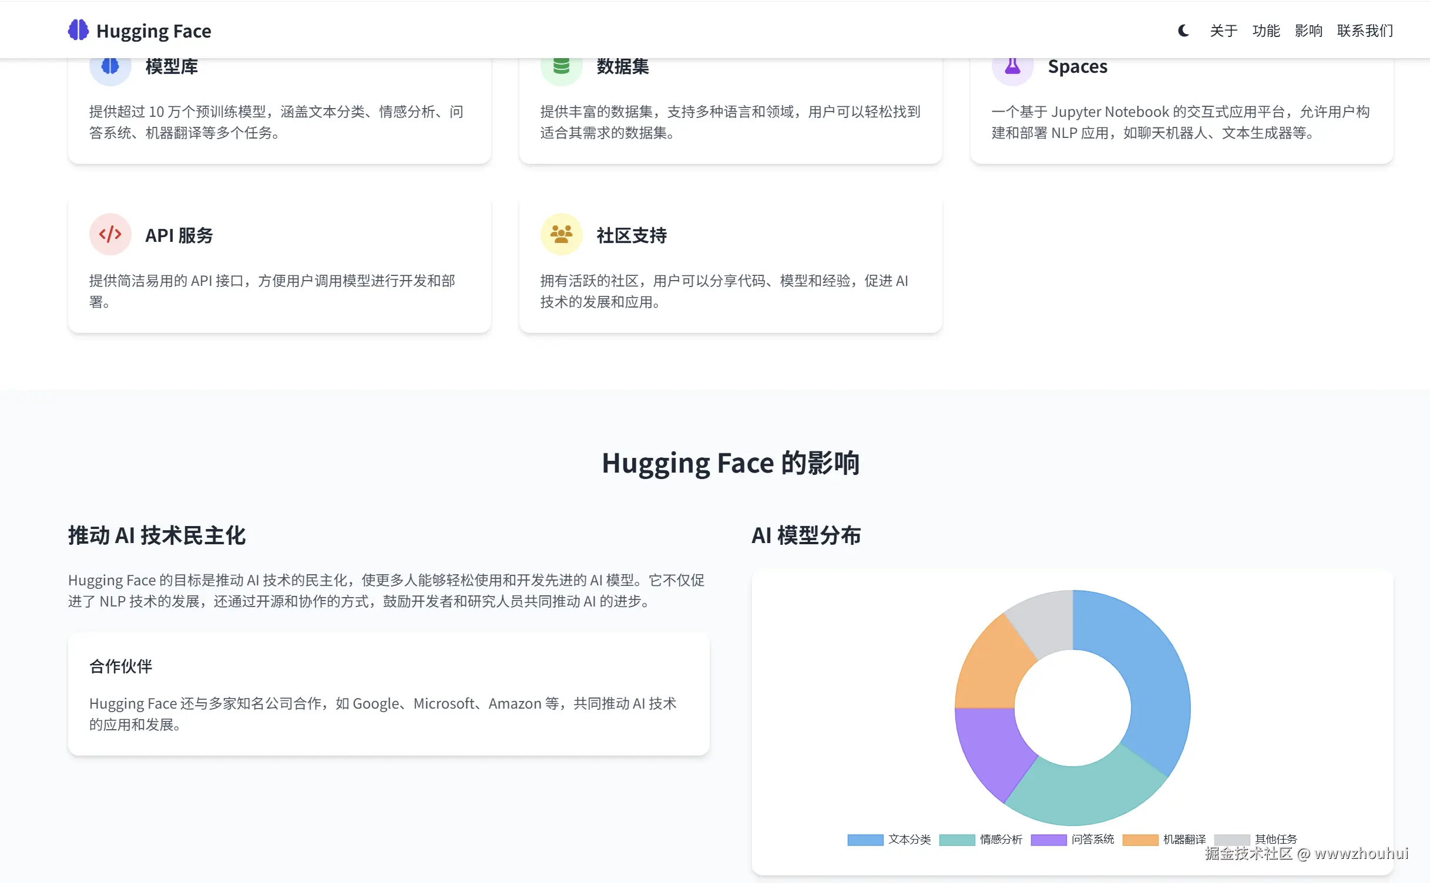Viewport: 1430px width, 883px height.
Task: Click the 机器翻译 legend label
Action: click(x=1184, y=840)
